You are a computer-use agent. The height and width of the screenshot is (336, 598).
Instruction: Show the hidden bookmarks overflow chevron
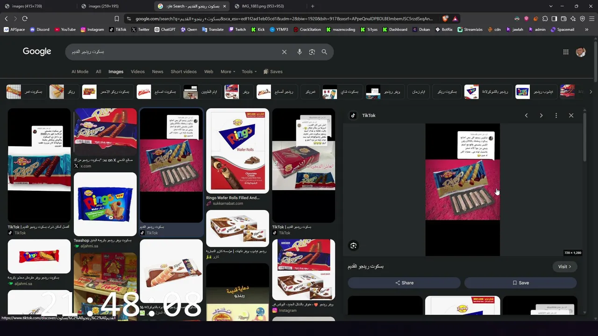[x=586, y=29]
